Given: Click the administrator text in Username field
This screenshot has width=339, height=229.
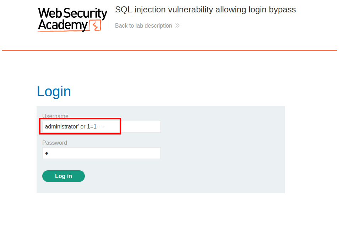Looking at the screenshot, I should click(62, 127).
